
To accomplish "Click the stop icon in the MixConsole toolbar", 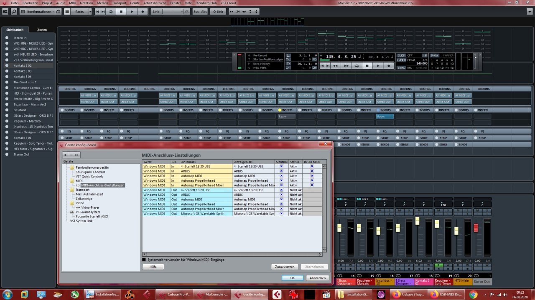I will 121,12.
